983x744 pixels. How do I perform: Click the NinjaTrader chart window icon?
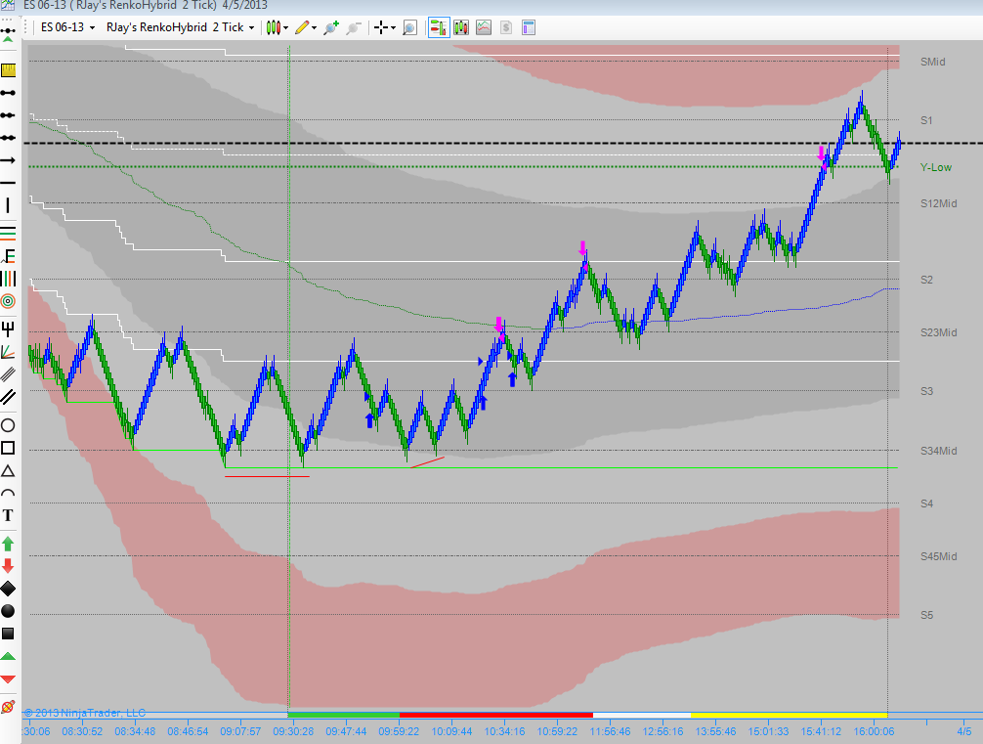(8, 5)
